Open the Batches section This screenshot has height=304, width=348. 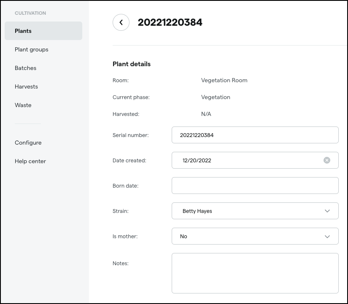[x=26, y=68]
